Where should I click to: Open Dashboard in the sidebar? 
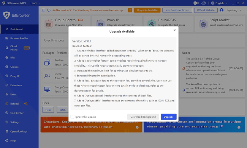19,29
